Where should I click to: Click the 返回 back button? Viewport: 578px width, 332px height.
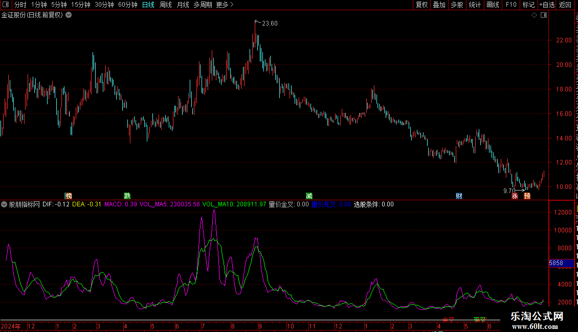tap(565, 5)
